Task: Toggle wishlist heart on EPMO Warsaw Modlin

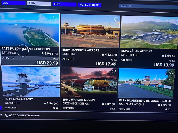Action: [x=114, y=72]
